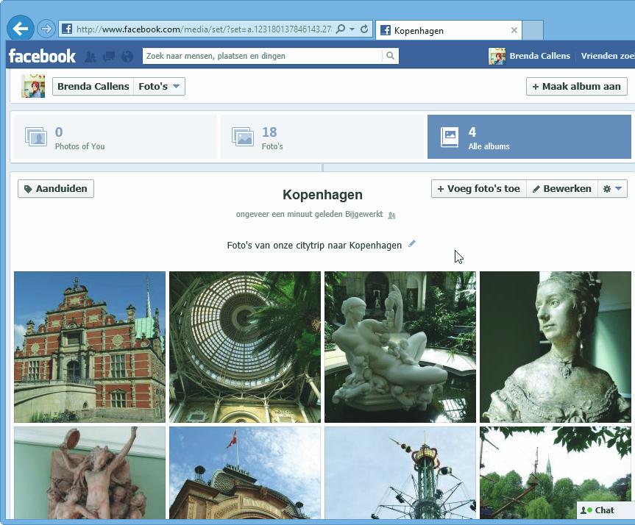Click the profile avatar beside Brenda Callens button
Viewport: 635px width, 525px height.
click(x=33, y=86)
